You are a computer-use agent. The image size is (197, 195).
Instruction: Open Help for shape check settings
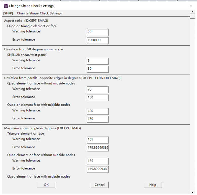pos(153,185)
